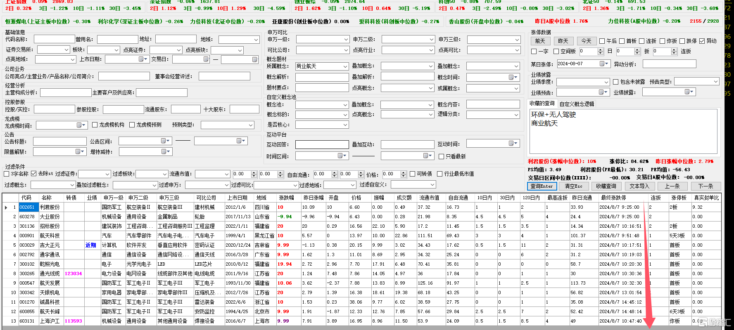Open the 增持减持 calendar picker

[x=166, y=152]
